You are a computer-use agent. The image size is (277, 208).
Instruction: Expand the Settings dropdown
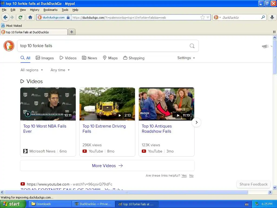tap(186, 58)
